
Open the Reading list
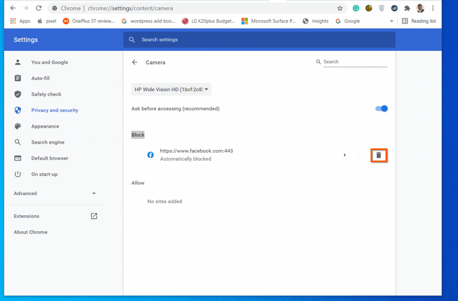pyautogui.click(x=419, y=21)
